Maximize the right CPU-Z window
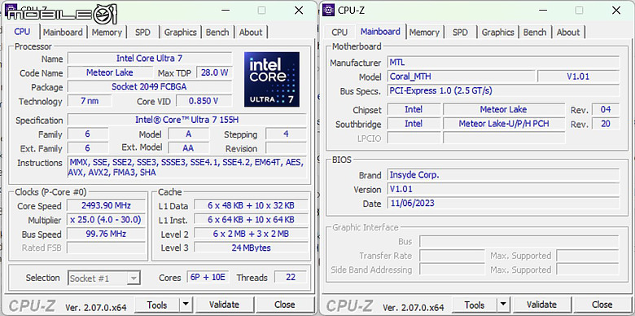635x316 pixels. coord(579,11)
